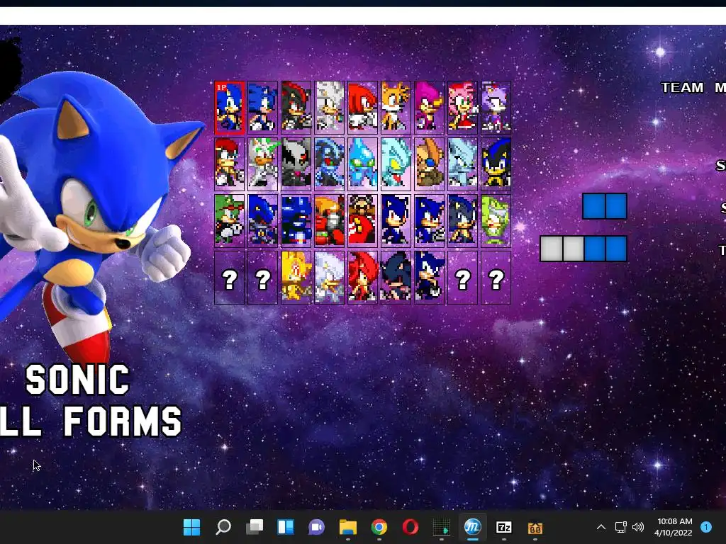
Task: Choose the Silver the Hedgehog portrait
Action: (x=329, y=108)
